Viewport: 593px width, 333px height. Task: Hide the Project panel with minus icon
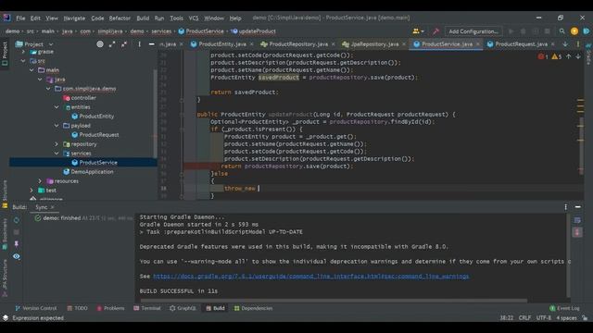coord(151,44)
